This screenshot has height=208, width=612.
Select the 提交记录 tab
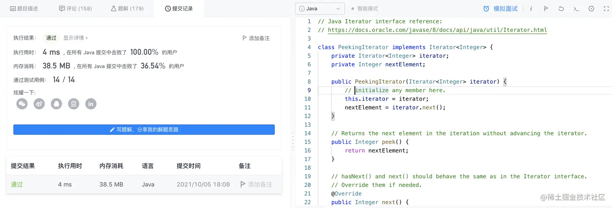(179, 8)
